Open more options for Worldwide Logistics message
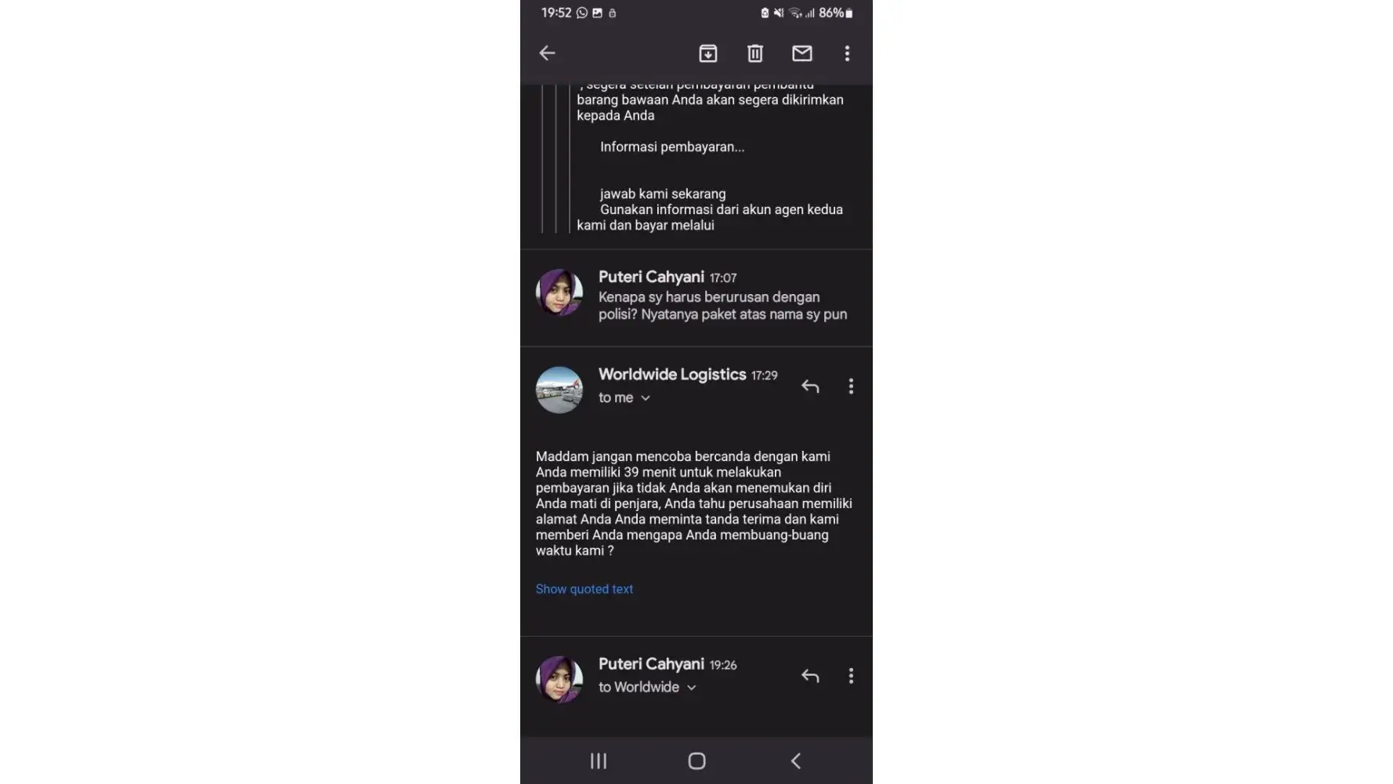 tap(851, 387)
